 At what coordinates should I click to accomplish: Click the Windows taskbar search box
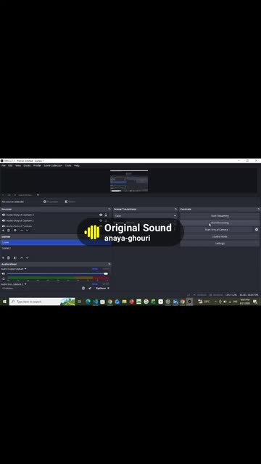42,302
